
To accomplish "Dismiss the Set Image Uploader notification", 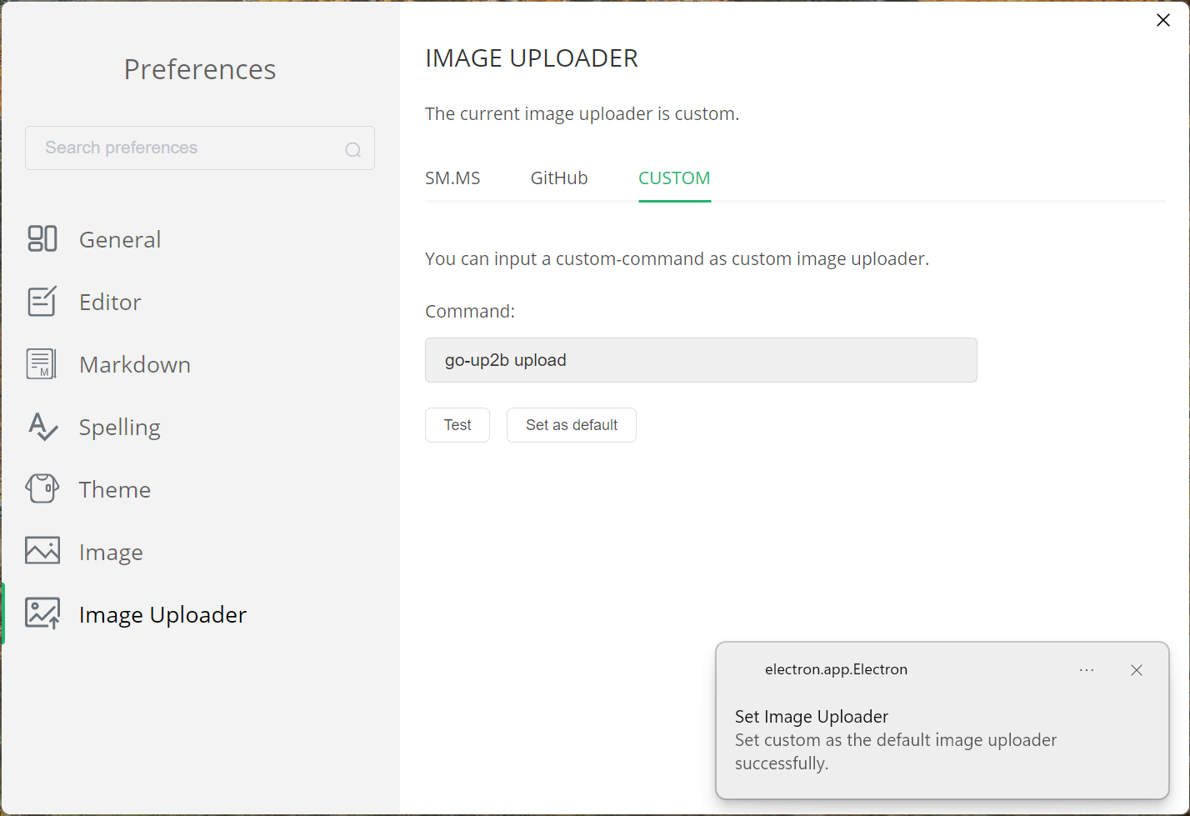I will tap(1137, 669).
